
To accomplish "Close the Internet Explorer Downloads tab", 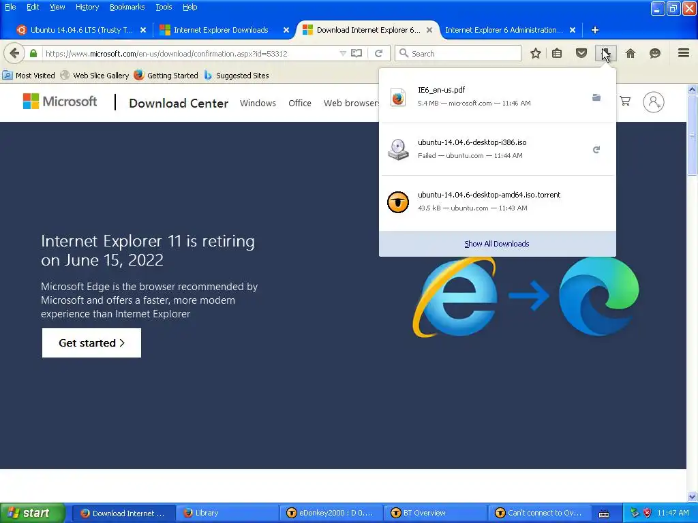I will 286,30.
